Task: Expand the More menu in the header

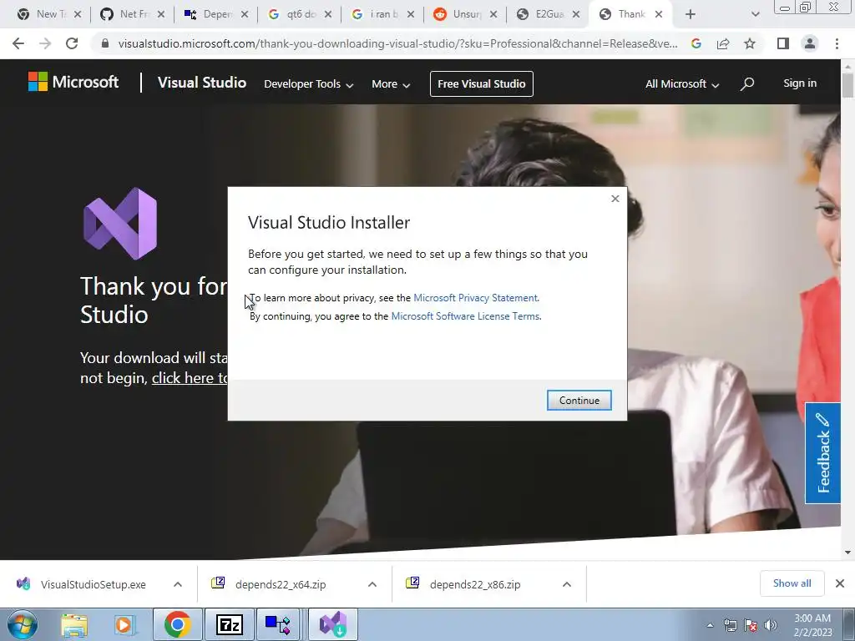Action: 391,84
